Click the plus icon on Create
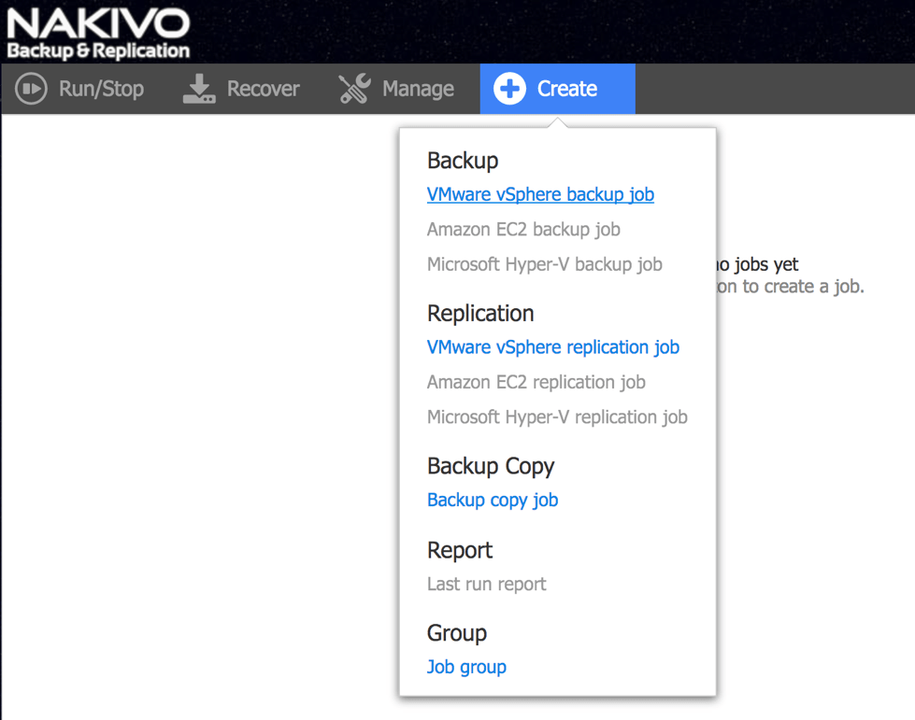The image size is (915, 720). (x=509, y=89)
